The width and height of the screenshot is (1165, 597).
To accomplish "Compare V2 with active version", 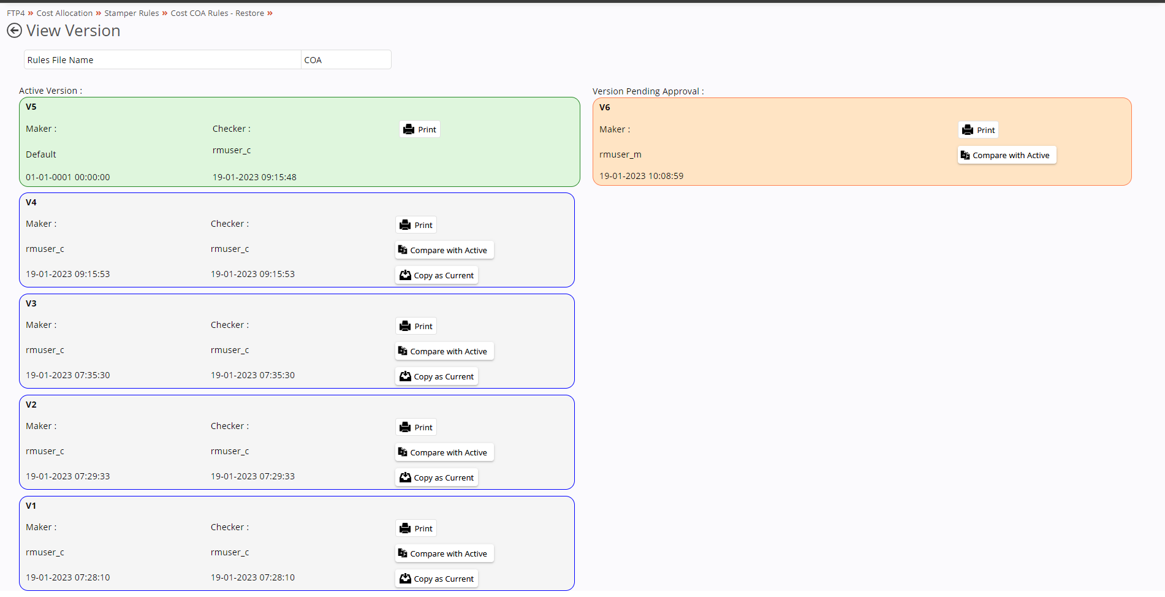I will click(x=444, y=452).
